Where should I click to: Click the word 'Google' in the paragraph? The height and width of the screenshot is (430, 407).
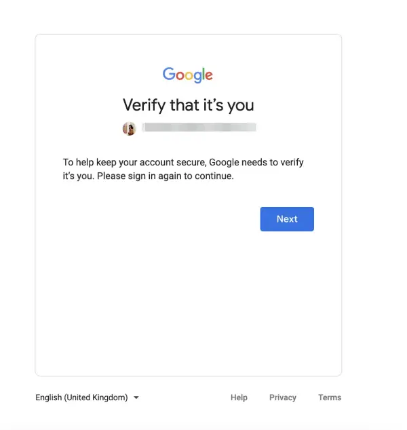point(224,162)
